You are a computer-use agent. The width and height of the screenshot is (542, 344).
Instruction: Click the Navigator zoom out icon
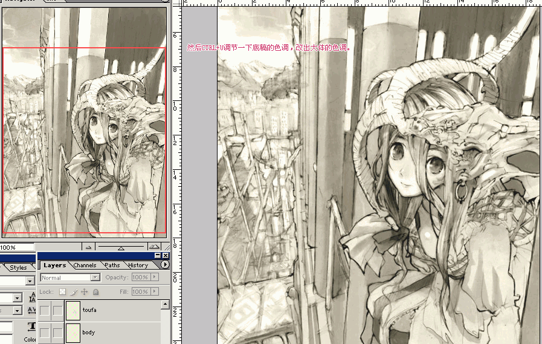click(x=88, y=247)
